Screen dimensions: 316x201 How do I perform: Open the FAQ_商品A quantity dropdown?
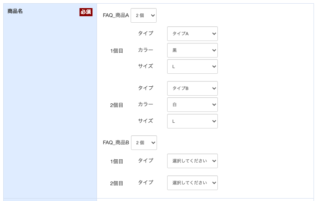(144, 15)
